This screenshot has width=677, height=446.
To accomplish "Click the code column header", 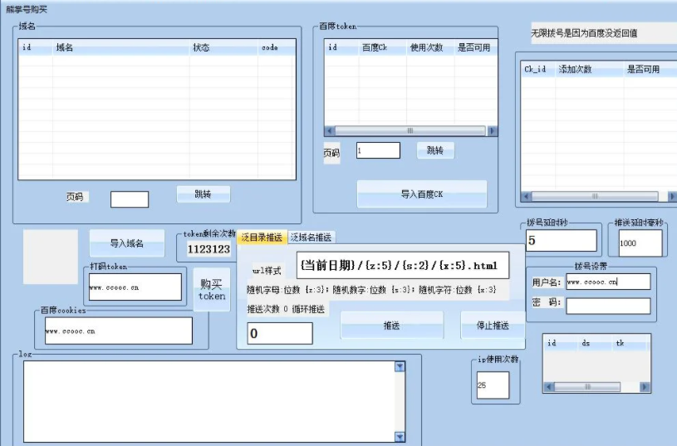I will (x=277, y=47).
